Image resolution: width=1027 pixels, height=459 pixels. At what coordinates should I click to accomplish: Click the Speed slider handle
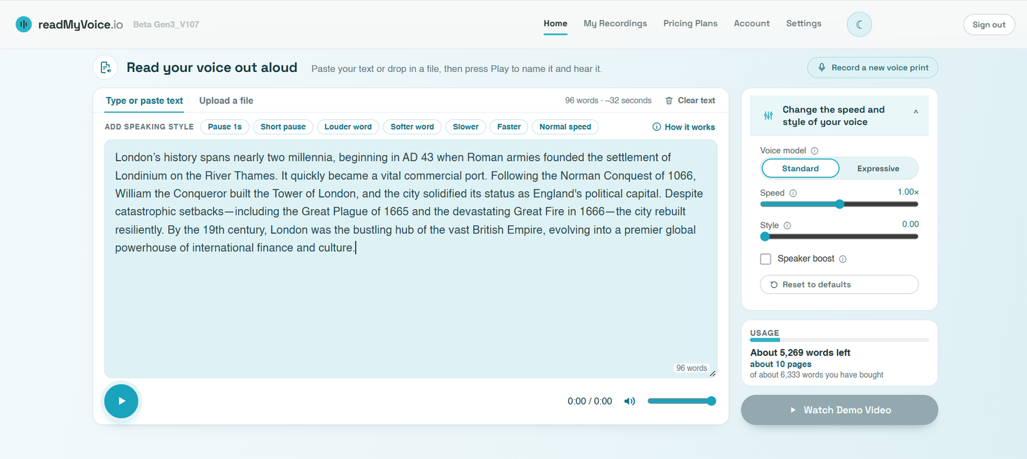point(840,204)
